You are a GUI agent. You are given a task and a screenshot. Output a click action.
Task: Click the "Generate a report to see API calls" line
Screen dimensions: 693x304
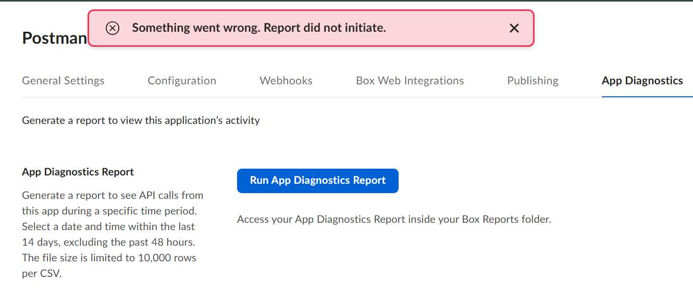pyautogui.click(x=113, y=195)
